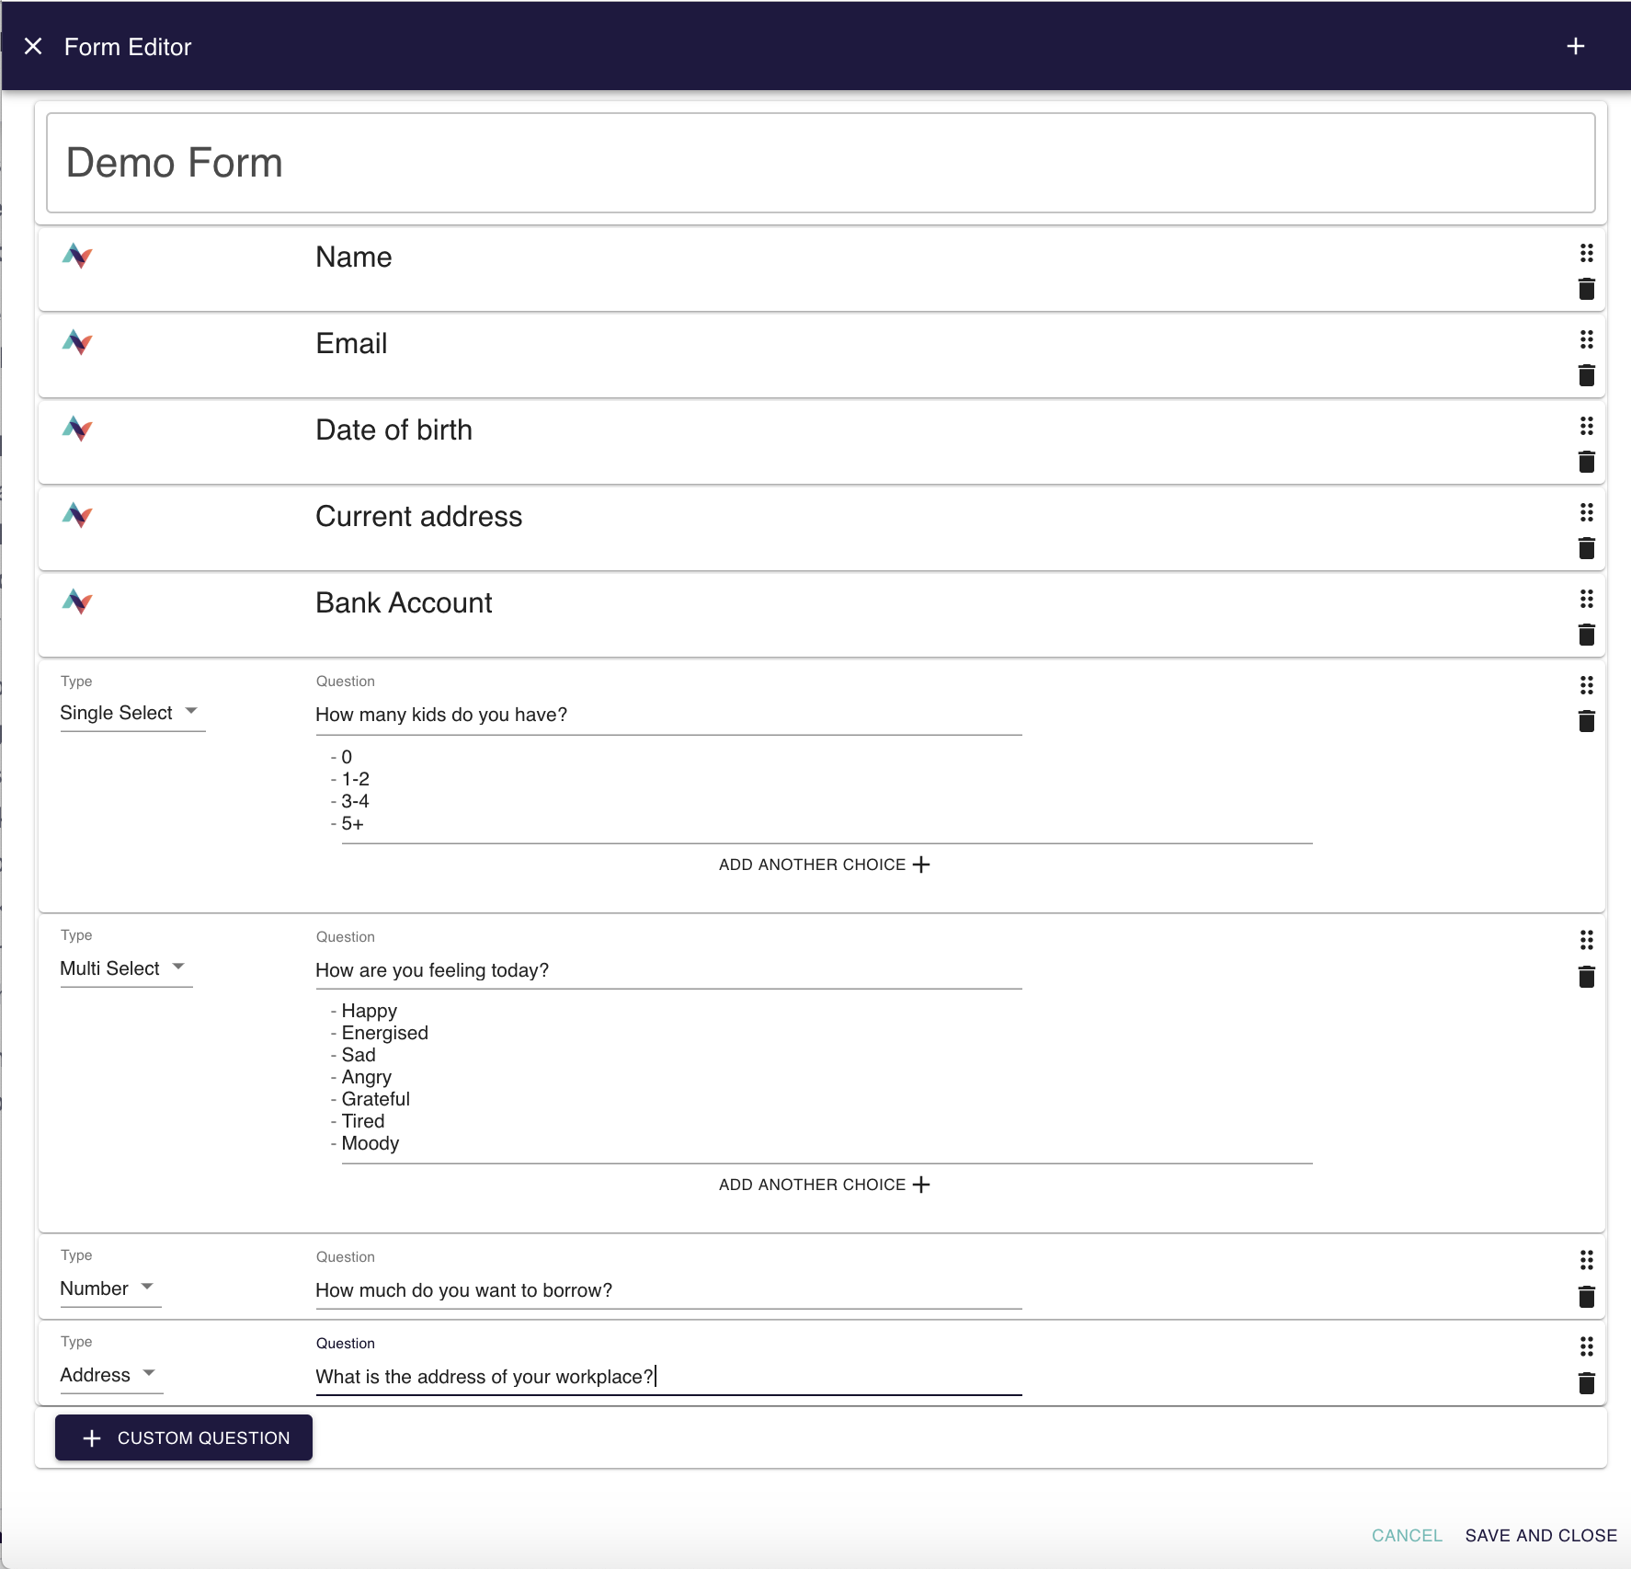This screenshot has height=1569, width=1631.
Task: Add another choice to feeling question
Action: pos(824,1185)
